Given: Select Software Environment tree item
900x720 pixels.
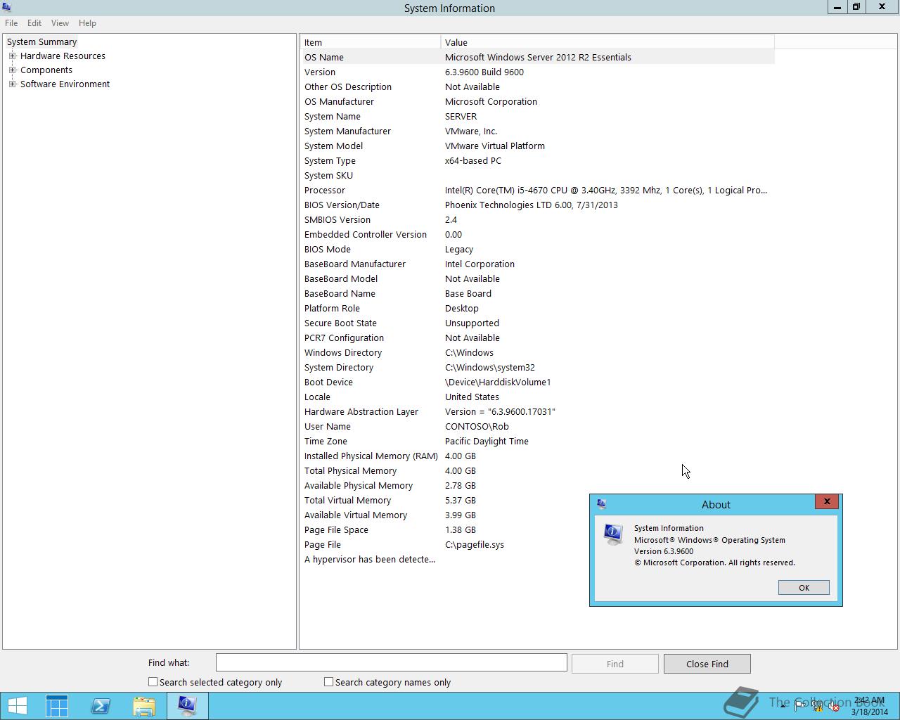Looking at the screenshot, I should [x=65, y=84].
